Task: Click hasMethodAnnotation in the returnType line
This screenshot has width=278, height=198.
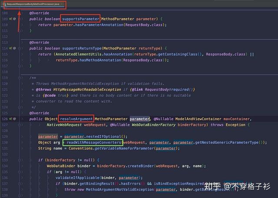Action: coord(100,60)
